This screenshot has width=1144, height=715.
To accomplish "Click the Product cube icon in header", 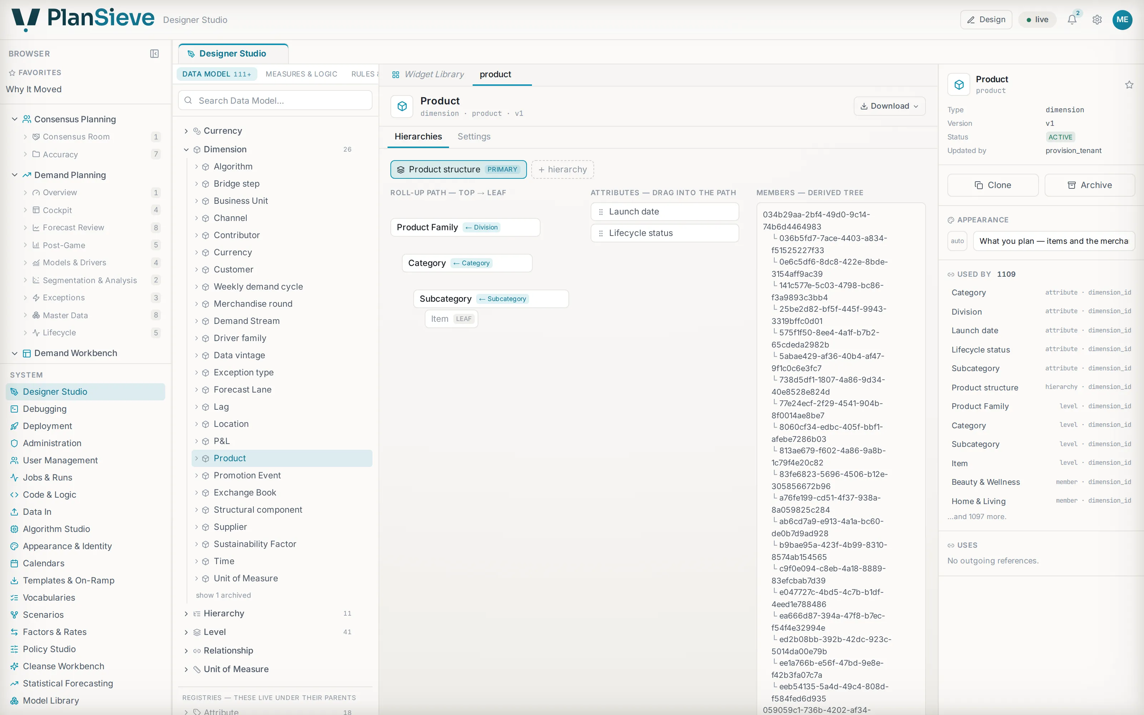I will pos(402,106).
